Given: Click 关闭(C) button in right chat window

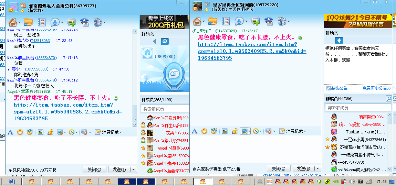Looking at the screenshot, I should tap(279, 168).
